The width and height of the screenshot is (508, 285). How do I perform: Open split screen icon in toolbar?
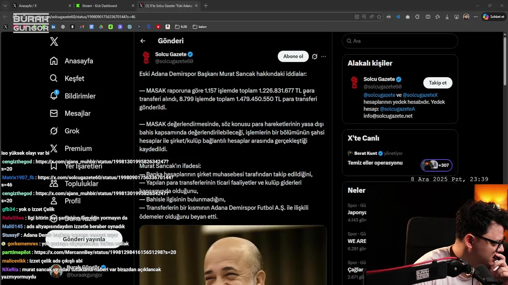428,17
